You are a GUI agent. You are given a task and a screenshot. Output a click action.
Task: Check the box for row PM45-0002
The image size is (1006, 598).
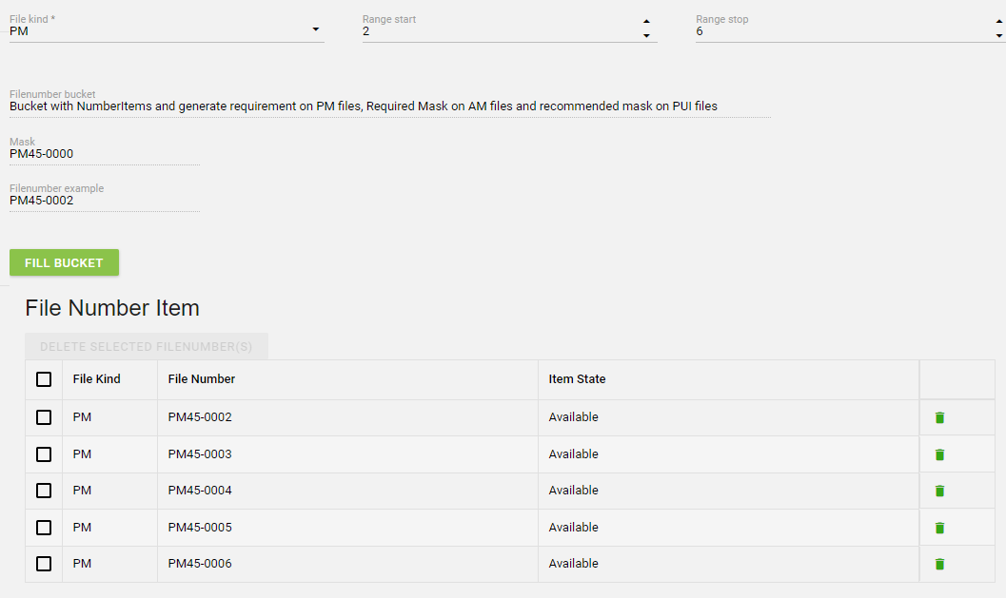44,417
